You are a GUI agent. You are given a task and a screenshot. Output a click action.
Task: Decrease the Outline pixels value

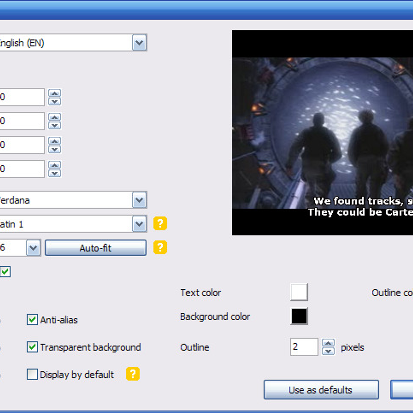coord(328,351)
